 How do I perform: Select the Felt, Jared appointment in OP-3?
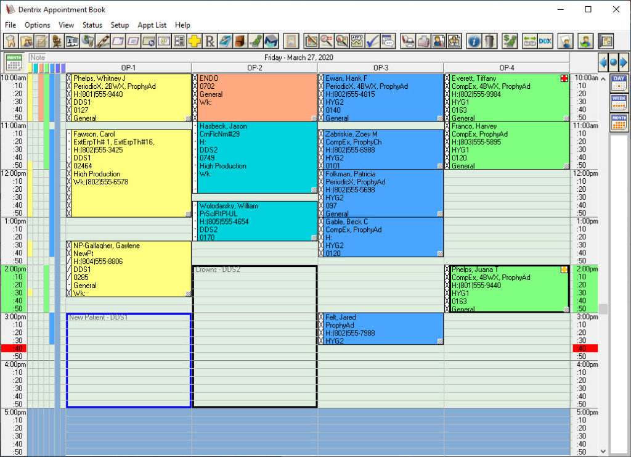[379, 329]
